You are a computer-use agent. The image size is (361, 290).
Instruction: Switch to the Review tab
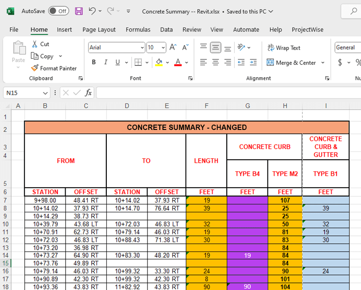[x=192, y=30]
